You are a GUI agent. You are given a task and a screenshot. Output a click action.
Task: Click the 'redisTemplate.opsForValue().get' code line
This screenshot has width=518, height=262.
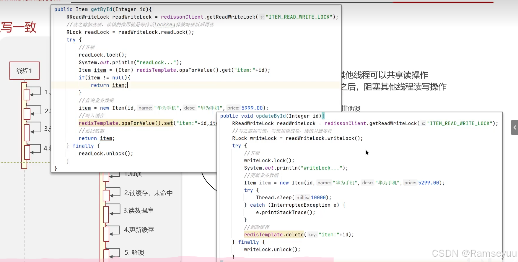(174, 70)
